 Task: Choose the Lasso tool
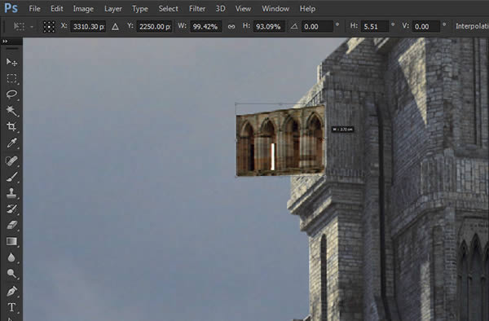pyautogui.click(x=11, y=95)
